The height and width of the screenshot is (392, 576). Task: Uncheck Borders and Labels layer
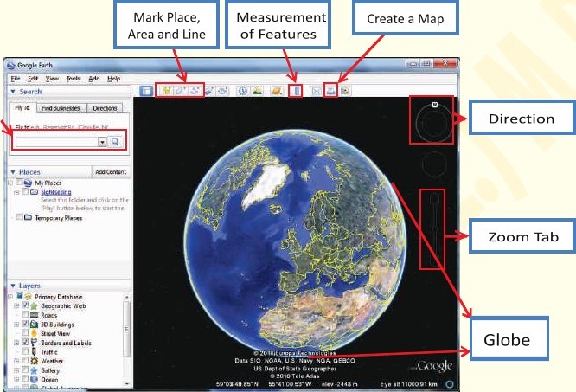(25, 343)
